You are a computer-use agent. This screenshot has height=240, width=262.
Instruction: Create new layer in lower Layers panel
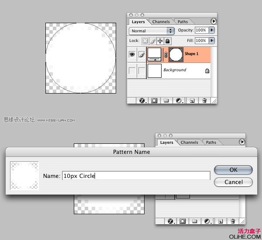221,222
